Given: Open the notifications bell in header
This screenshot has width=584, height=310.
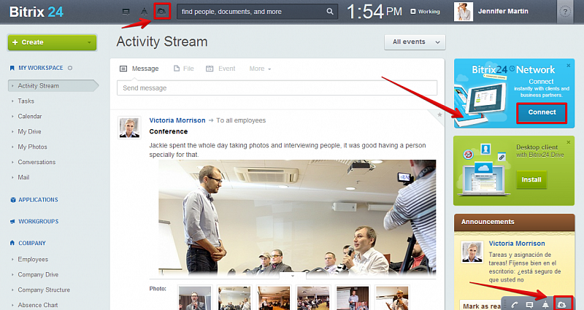Looking at the screenshot, I should [144, 12].
